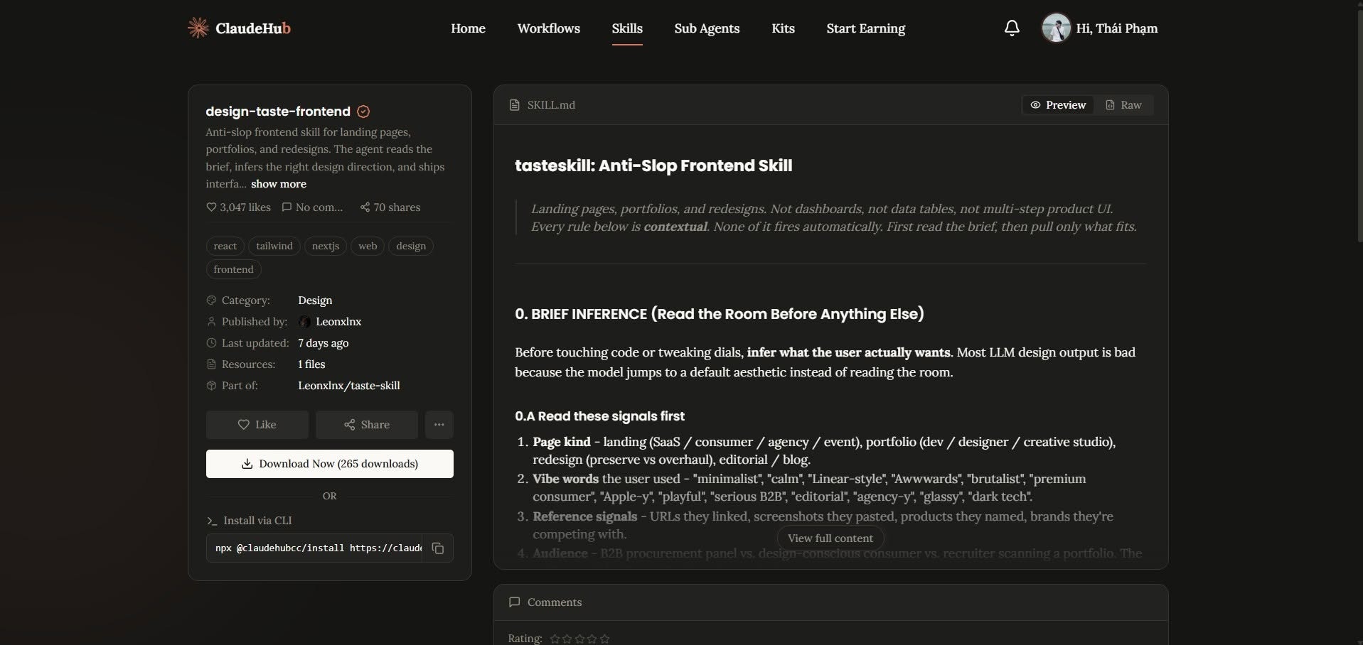
Task: Click the SKILL.md filename
Action: click(x=551, y=105)
